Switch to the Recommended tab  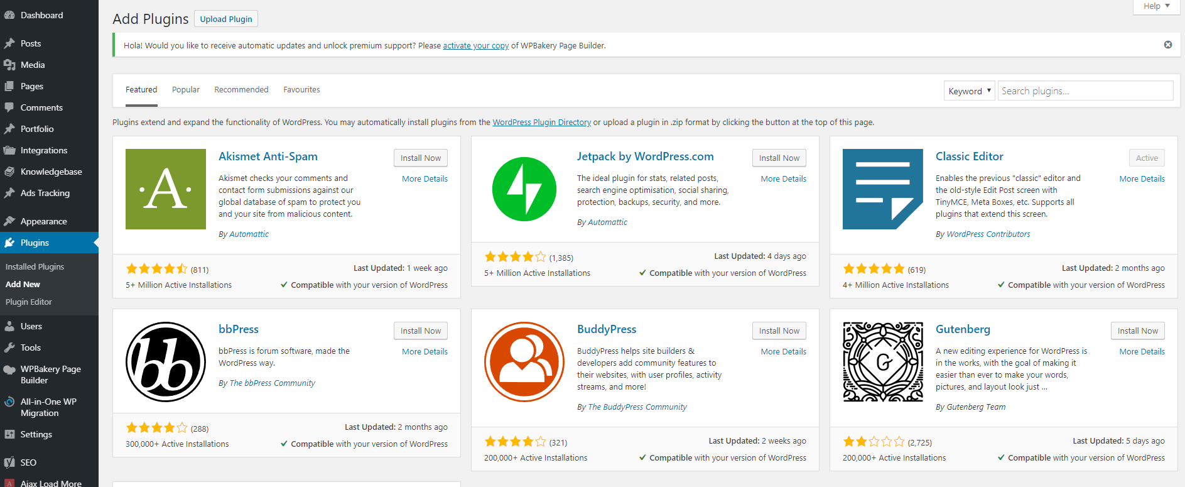tap(241, 90)
